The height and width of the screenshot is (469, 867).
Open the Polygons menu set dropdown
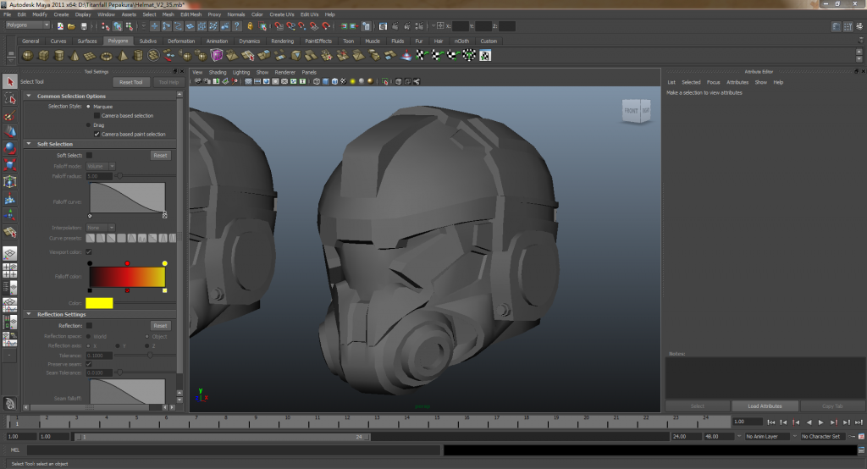(x=28, y=25)
